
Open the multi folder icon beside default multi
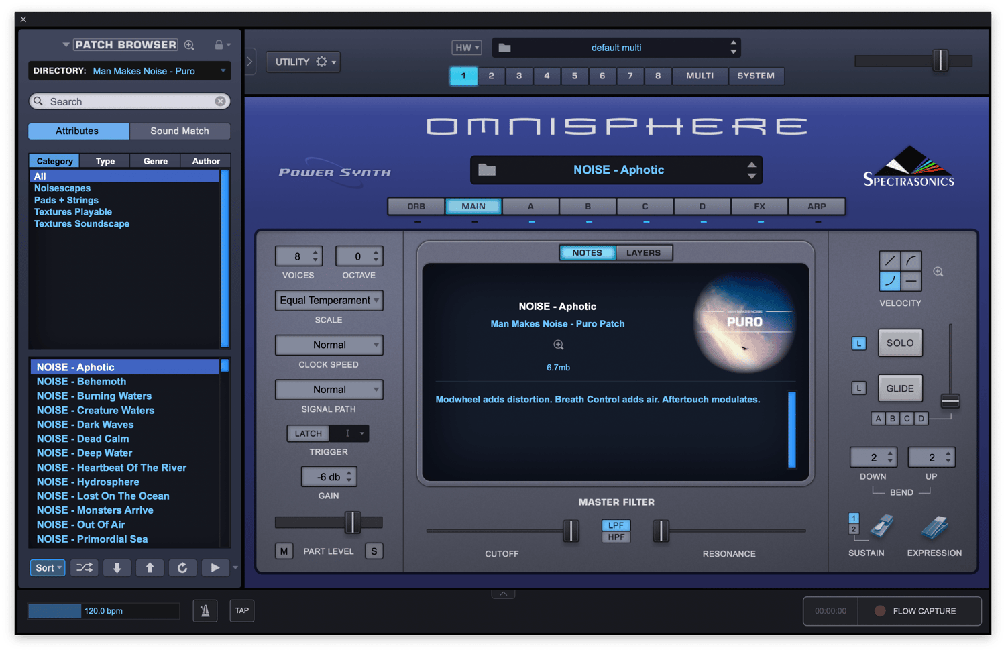point(505,48)
